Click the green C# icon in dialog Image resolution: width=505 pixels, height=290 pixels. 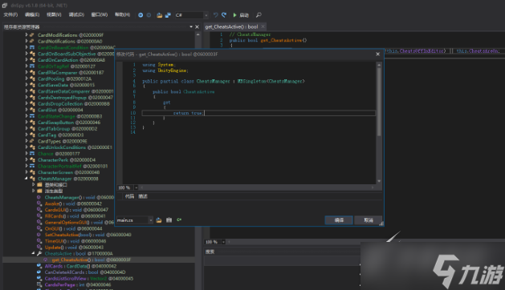(179, 220)
